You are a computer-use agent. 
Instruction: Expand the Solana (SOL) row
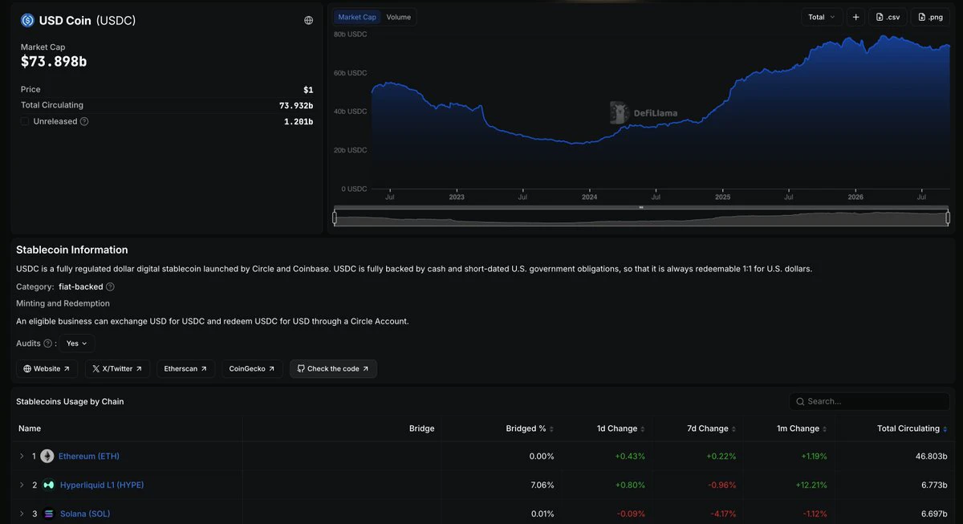click(22, 514)
